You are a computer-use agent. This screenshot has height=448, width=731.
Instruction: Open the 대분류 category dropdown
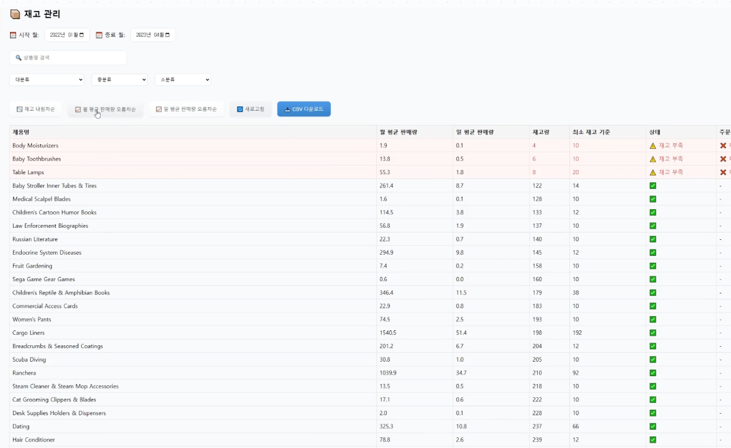pyautogui.click(x=47, y=79)
